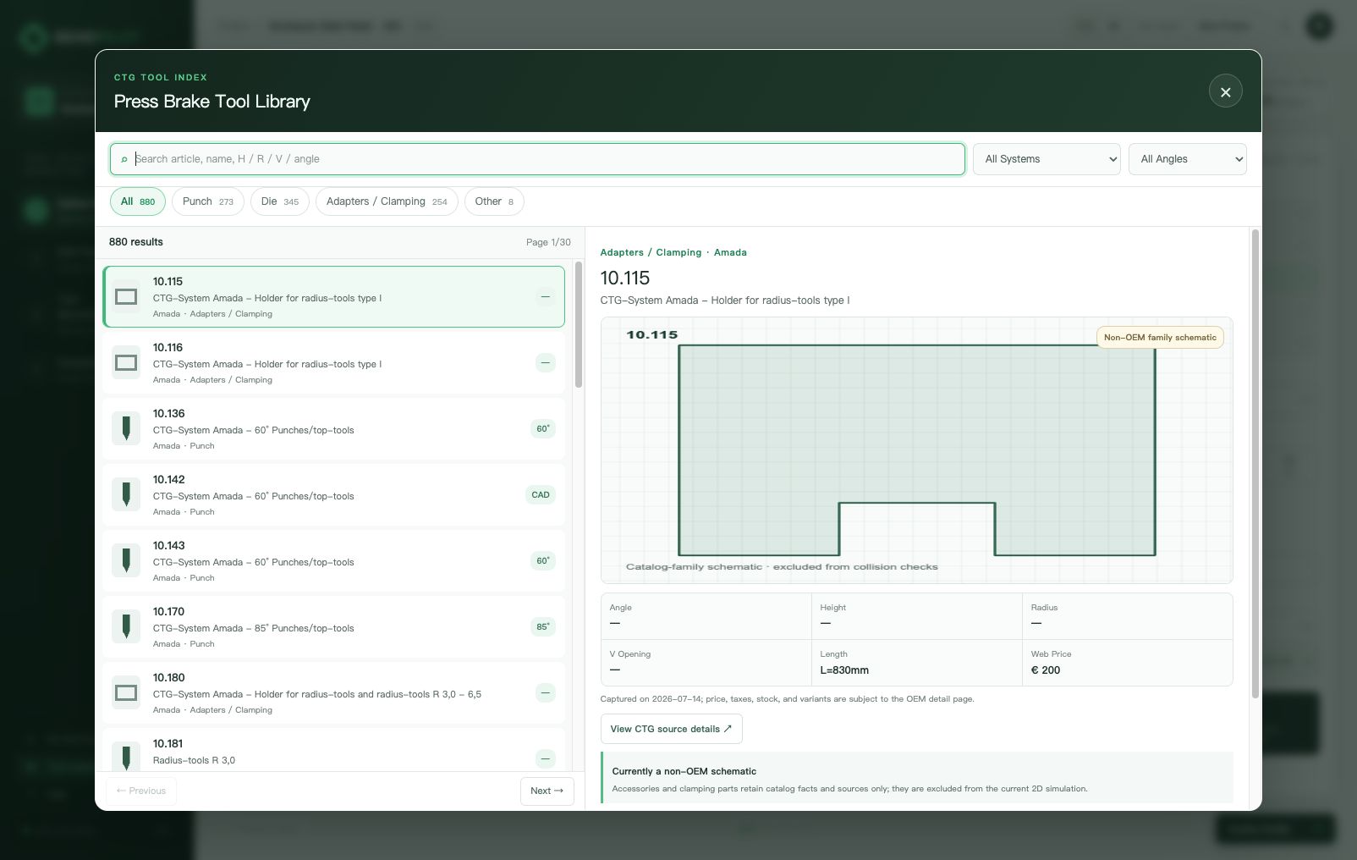Click the punch icon for article 10.136
Viewport: 1357px width, 860px height.
(x=126, y=429)
